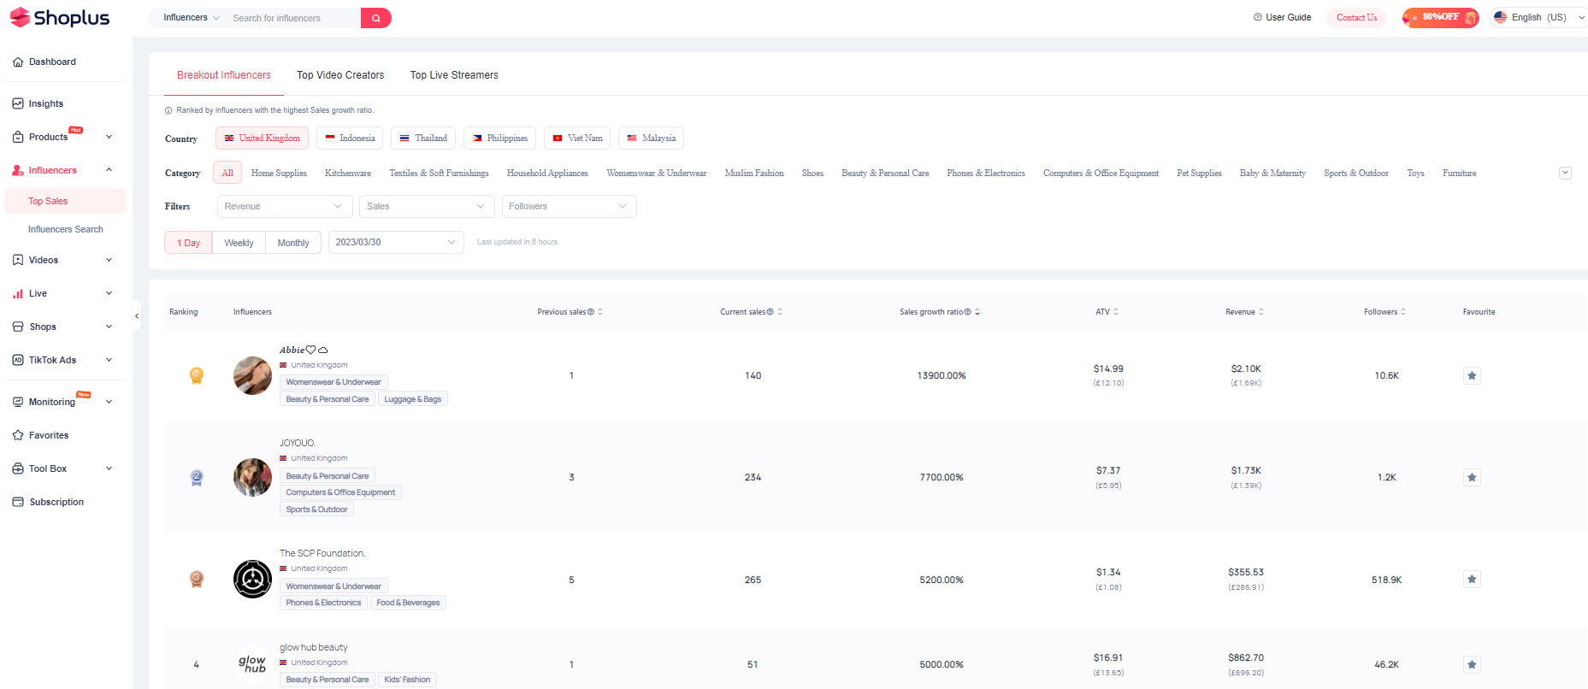Click JOYOUO's Sports & Outdoor tag

(x=316, y=509)
